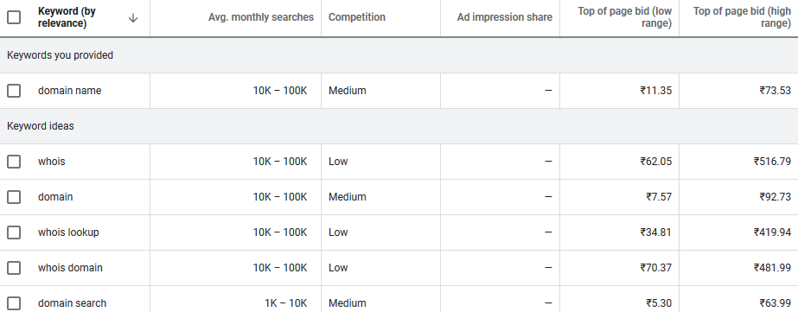This screenshot has height=312, width=798.
Task: Sort by Competition column header
Action: tap(357, 17)
